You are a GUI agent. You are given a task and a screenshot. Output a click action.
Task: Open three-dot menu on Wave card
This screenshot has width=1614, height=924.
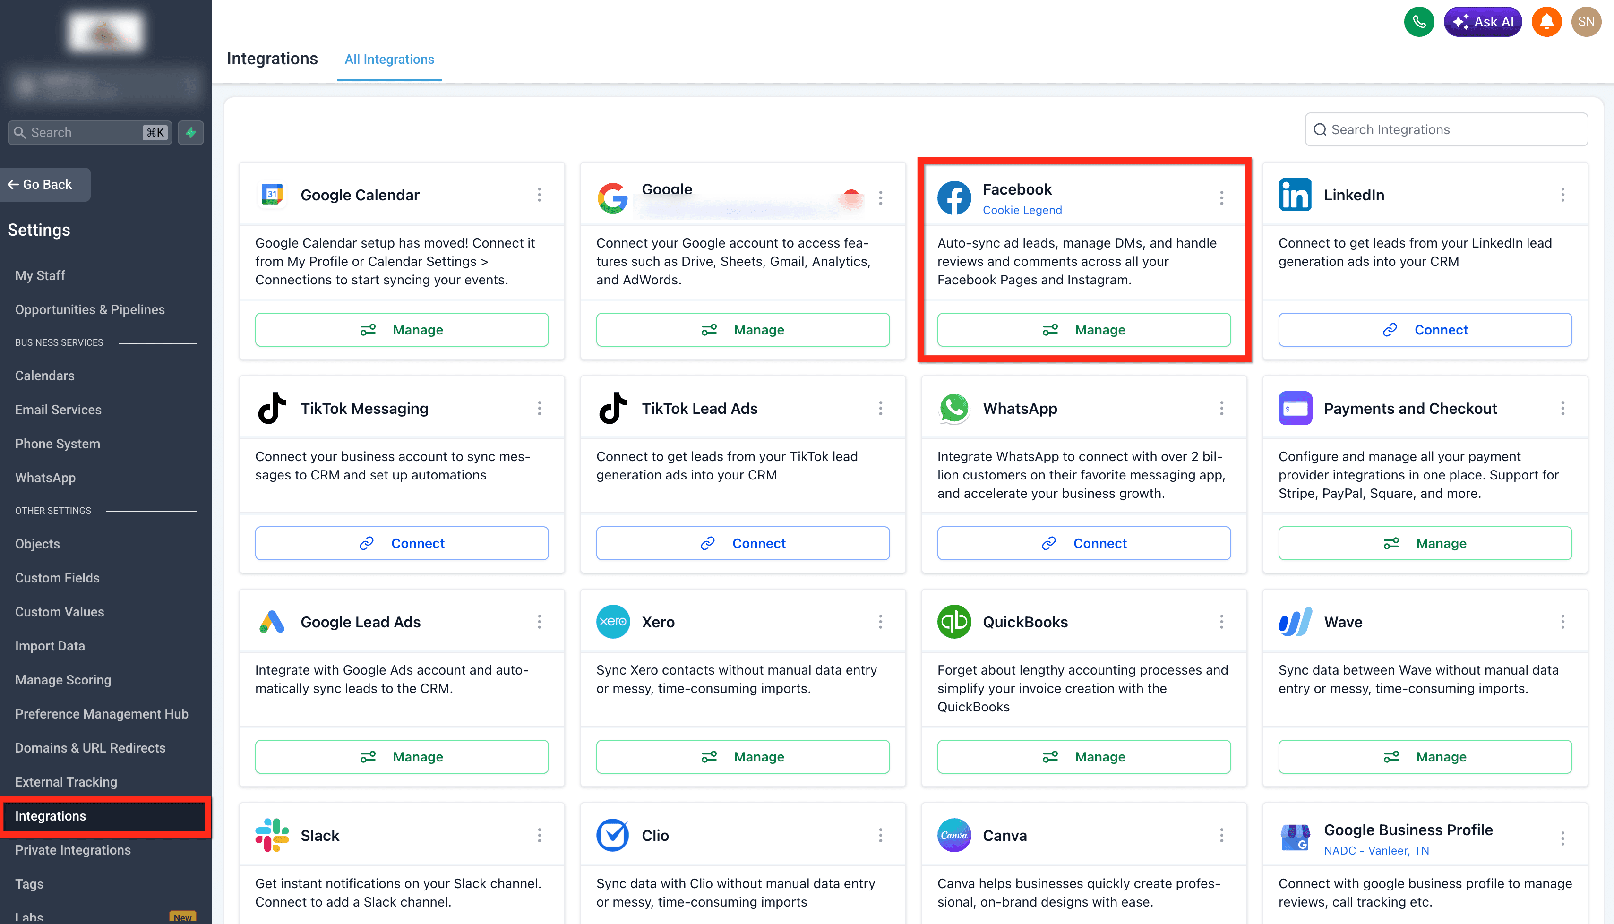pos(1562,621)
